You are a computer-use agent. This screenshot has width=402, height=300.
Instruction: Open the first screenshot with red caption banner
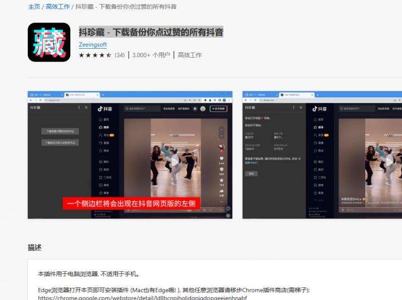click(130, 155)
